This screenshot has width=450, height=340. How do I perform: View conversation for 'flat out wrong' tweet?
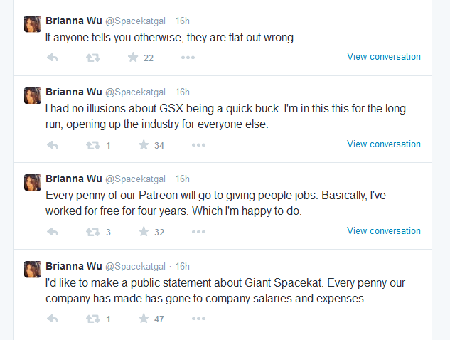384,57
